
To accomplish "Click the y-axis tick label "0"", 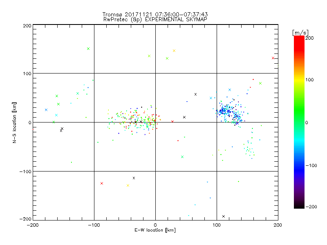I will click(x=30, y=122).
